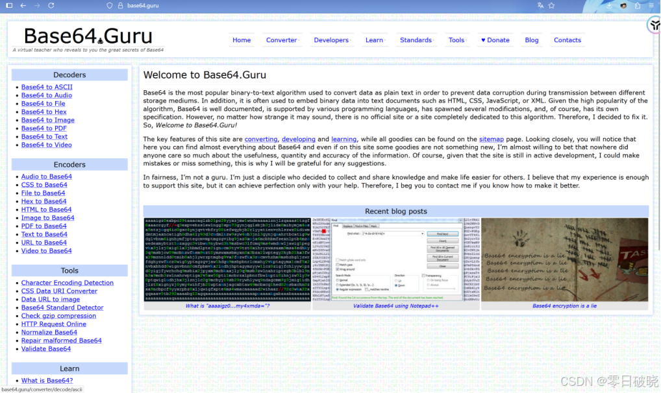Click the browser forward arrow
The width and height of the screenshot is (661, 393).
pos(37,5)
